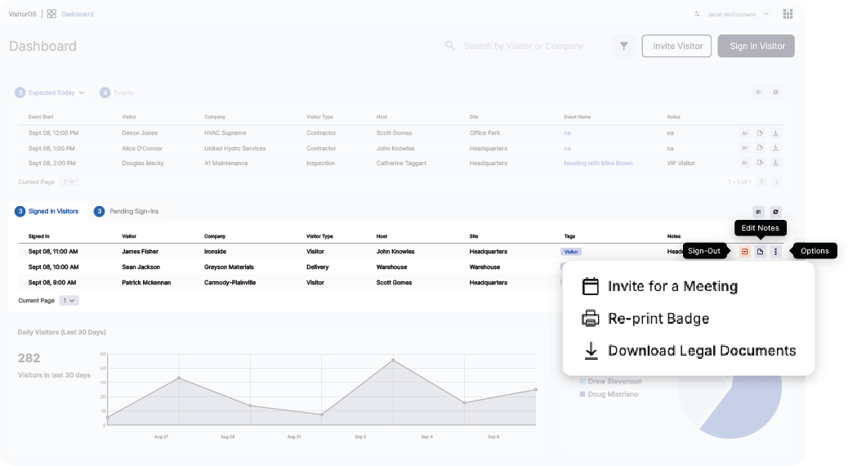The height and width of the screenshot is (466, 857).
Task: Refresh the Expected Today table
Action: 775,93
